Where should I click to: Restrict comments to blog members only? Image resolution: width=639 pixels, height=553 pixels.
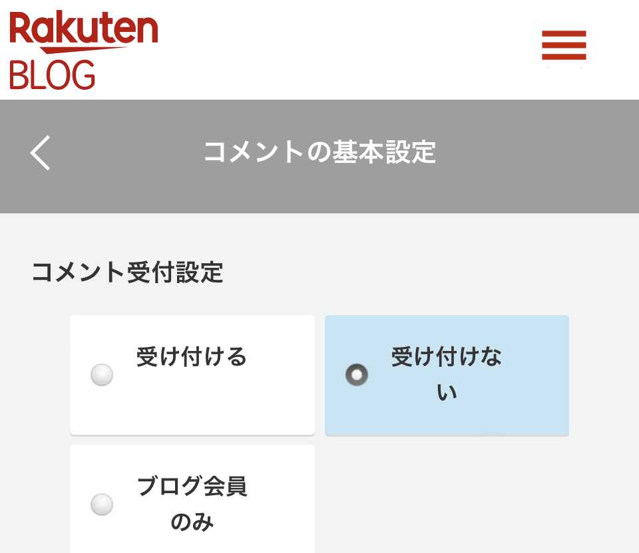point(102,504)
